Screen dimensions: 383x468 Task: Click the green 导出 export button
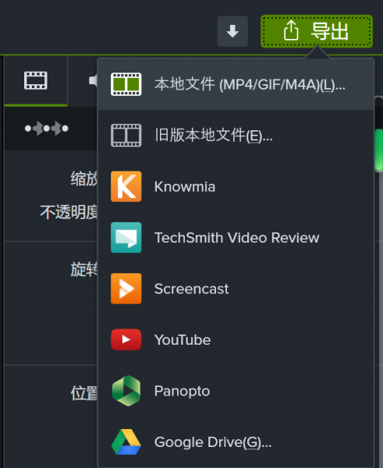pyautogui.click(x=317, y=31)
